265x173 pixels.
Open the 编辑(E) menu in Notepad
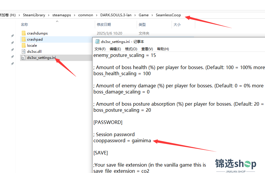[x=115, y=49]
